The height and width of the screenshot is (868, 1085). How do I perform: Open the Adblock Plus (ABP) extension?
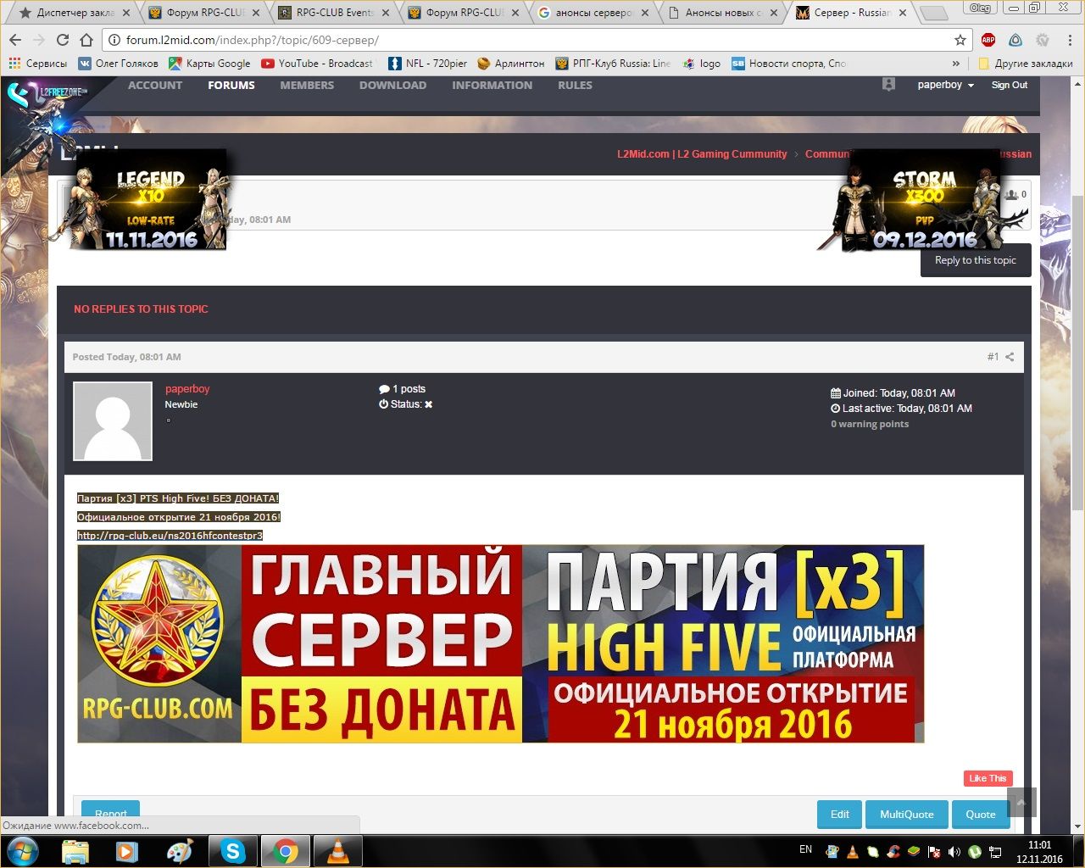pos(988,40)
